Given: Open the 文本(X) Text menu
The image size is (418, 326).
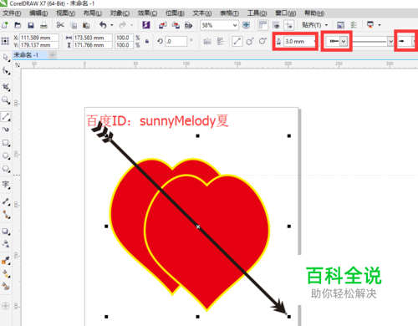Looking at the screenshot, I should (202, 13).
